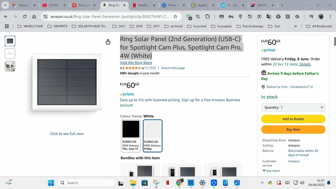View site information icon in address bar
Image resolution: width=336 pixels, height=189 pixels.
click(x=46, y=17)
